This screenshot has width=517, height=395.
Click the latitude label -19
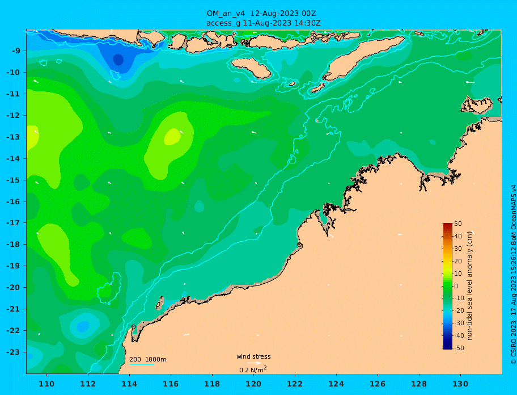point(14,266)
